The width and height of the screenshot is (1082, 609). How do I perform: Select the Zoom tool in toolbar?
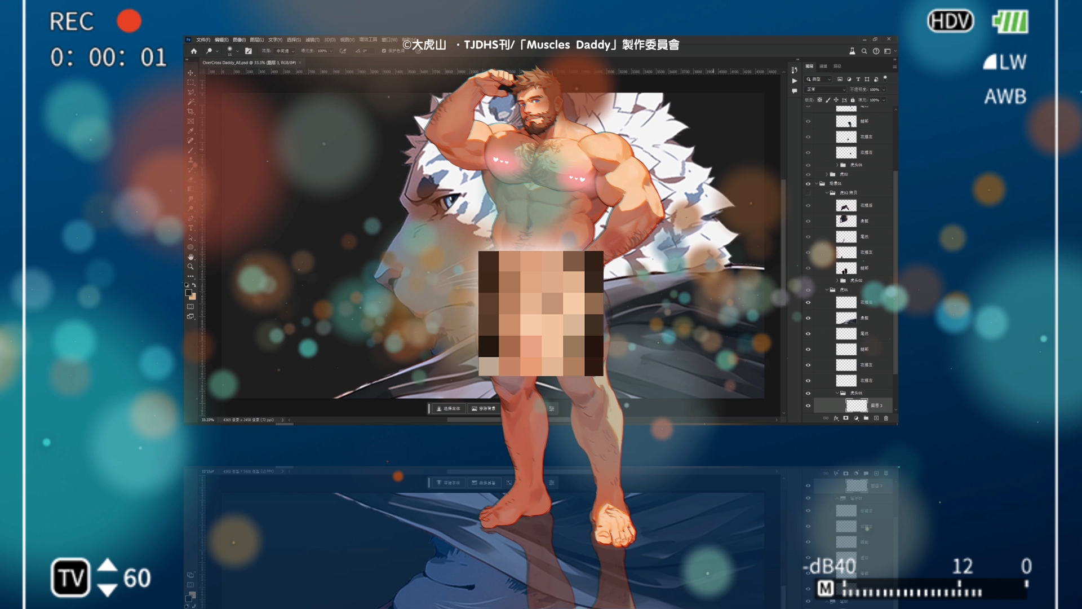point(190,267)
